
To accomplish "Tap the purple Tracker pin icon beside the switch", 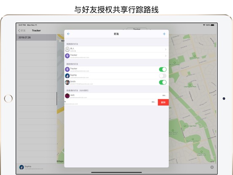I will 67,69.
